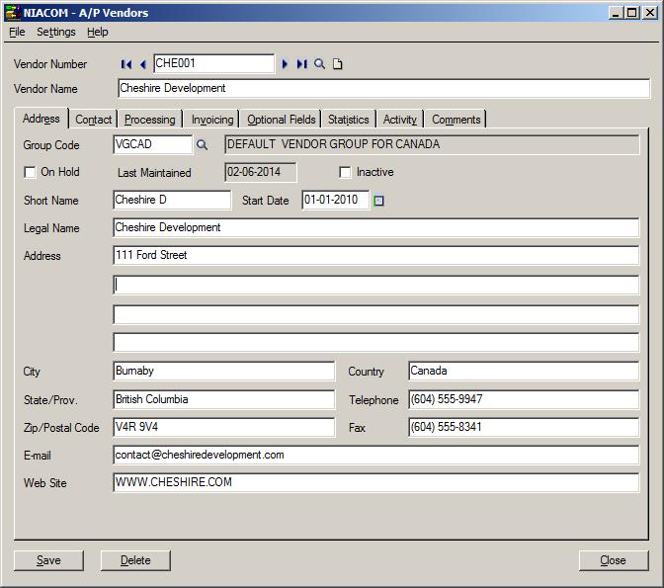Switch to the Invoicing tab
The width and height of the screenshot is (664, 588).
(x=212, y=120)
